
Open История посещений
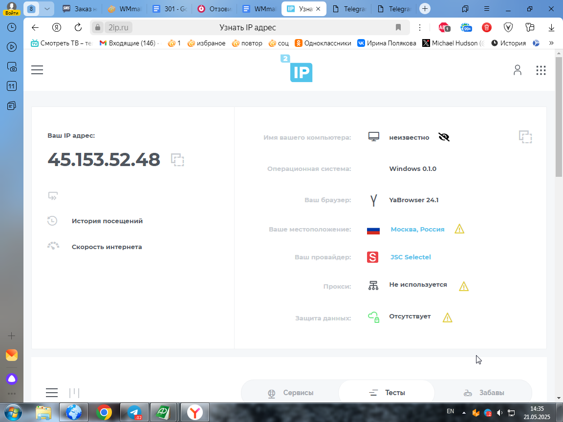tap(107, 221)
